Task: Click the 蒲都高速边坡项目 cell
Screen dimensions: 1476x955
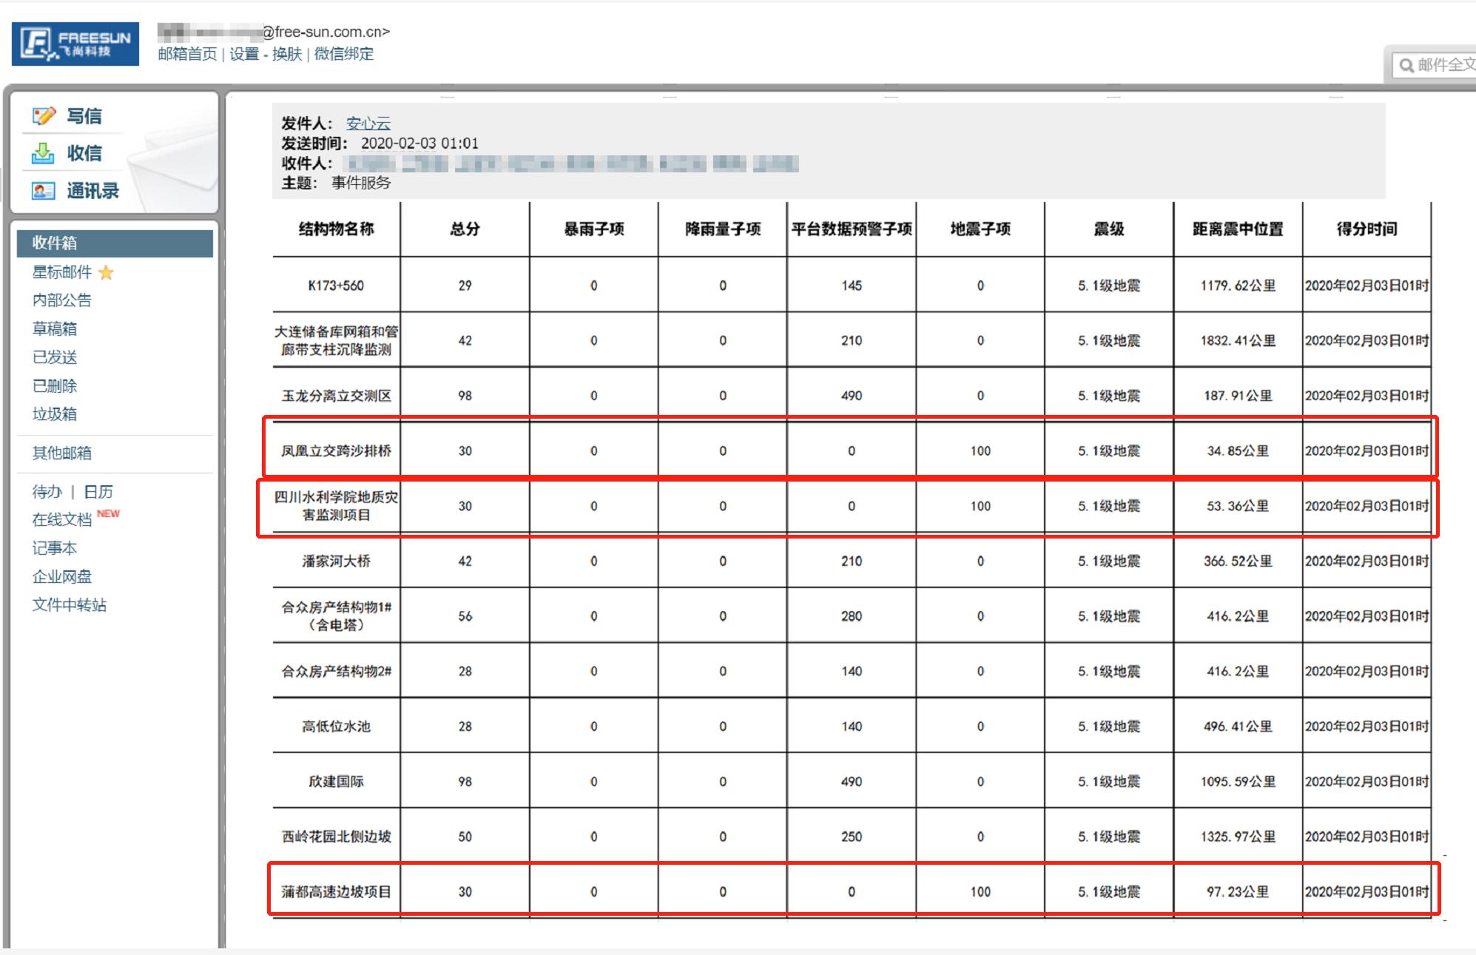Action: click(x=337, y=891)
